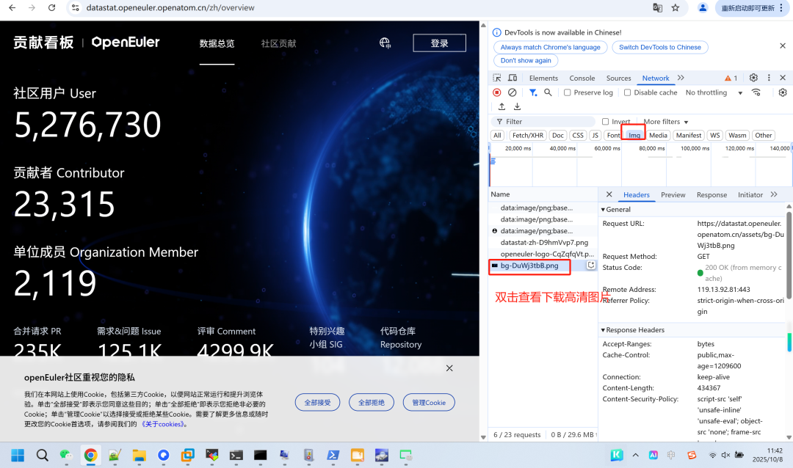
Task: Enable the Preserve log checkbox
Action: [568, 92]
